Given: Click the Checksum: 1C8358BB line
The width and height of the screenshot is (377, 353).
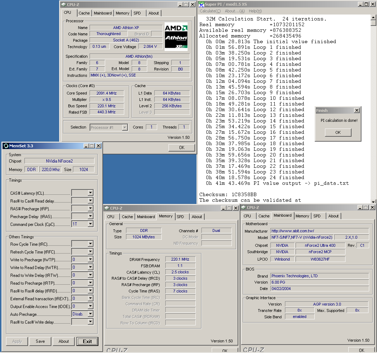Looking at the screenshot, I should (228, 194).
